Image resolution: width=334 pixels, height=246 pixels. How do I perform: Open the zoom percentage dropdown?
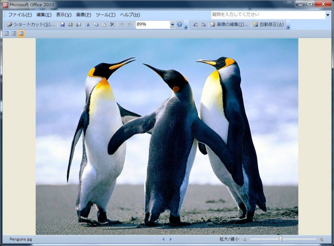coord(172,25)
